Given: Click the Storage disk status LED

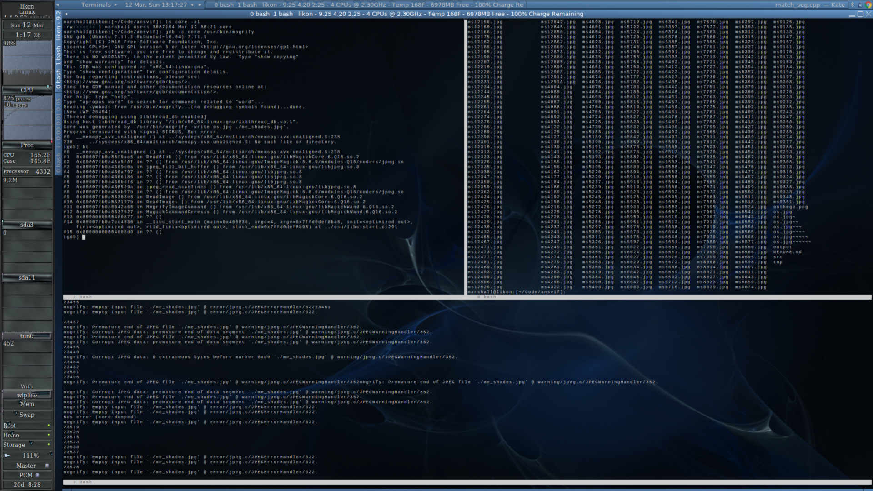Looking at the screenshot, I should (49, 445).
